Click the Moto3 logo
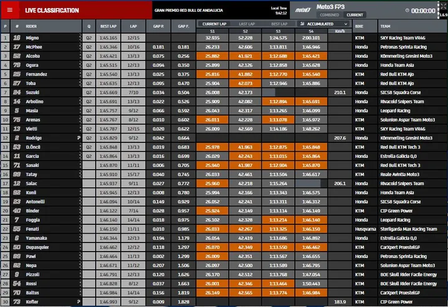 click(303, 11)
